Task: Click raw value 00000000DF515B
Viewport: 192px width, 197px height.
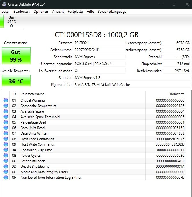Action: tap(170, 128)
